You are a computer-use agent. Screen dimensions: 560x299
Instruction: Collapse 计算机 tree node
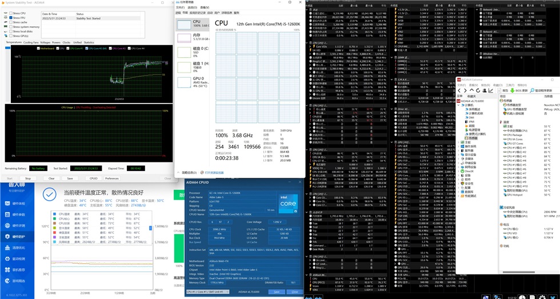pos(458,105)
